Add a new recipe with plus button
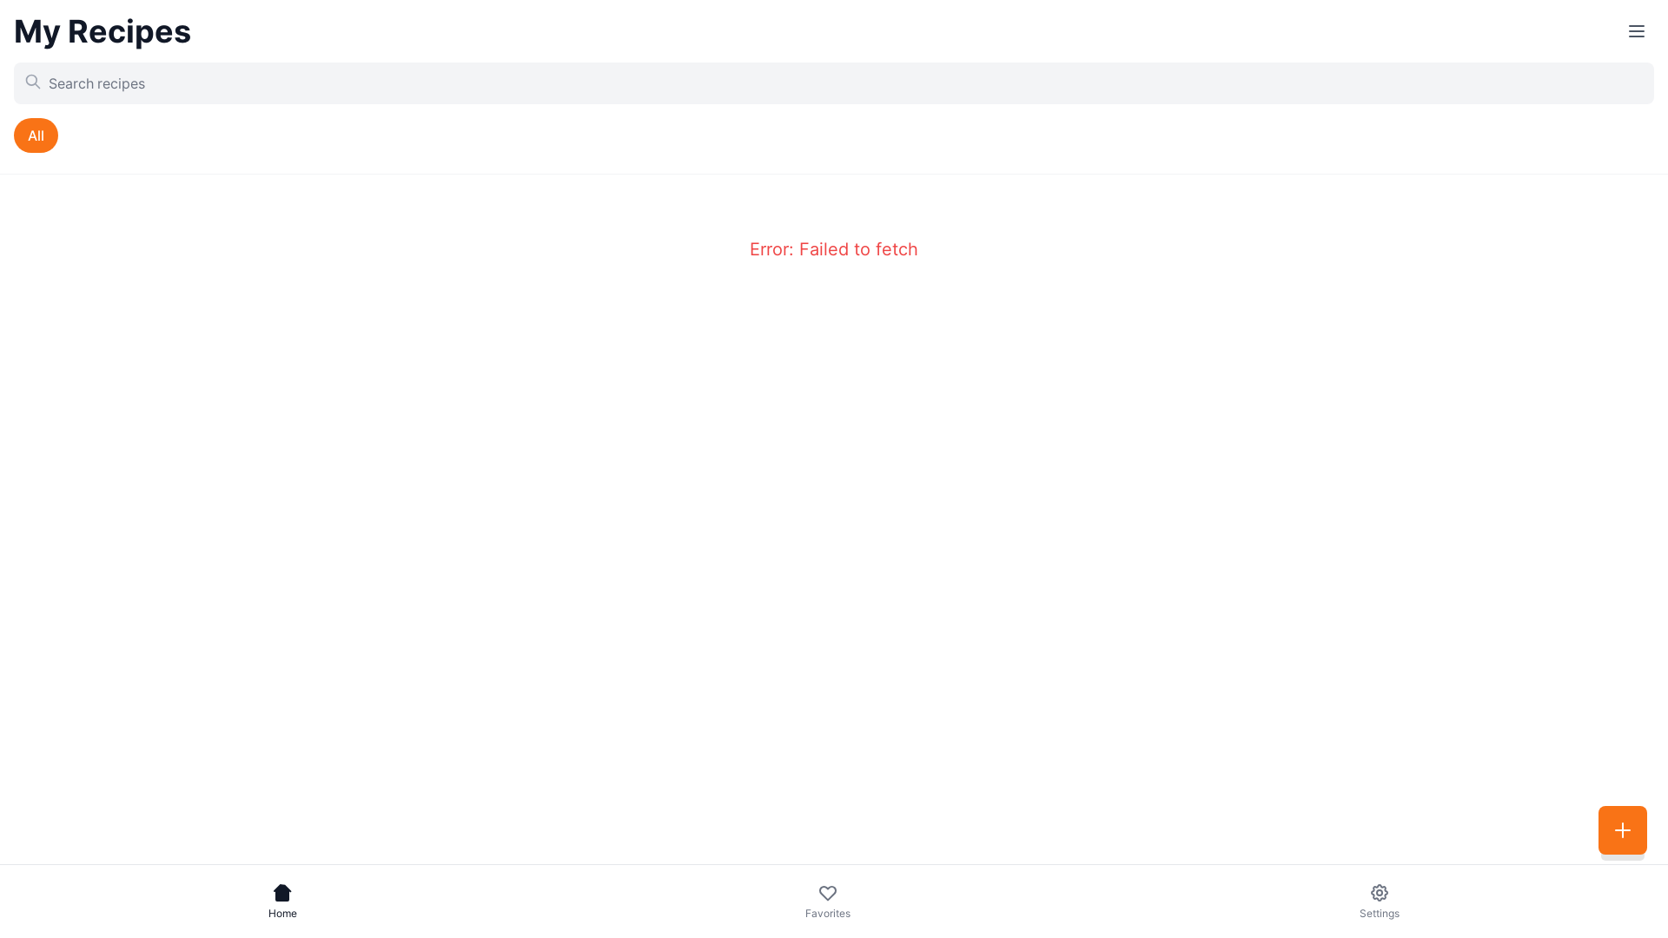 point(1622,830)
